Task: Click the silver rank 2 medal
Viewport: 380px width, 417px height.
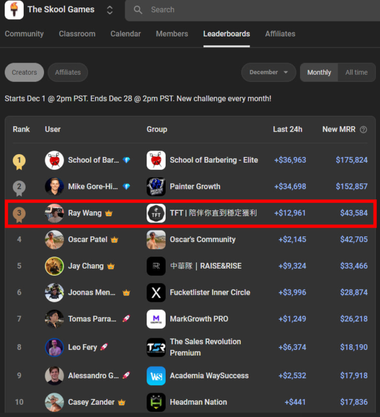Action: pyautogui.click(x=19, y=188)
